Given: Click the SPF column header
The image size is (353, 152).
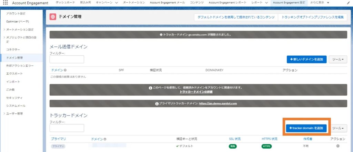Looking at the screenshot, I should 121,70.
